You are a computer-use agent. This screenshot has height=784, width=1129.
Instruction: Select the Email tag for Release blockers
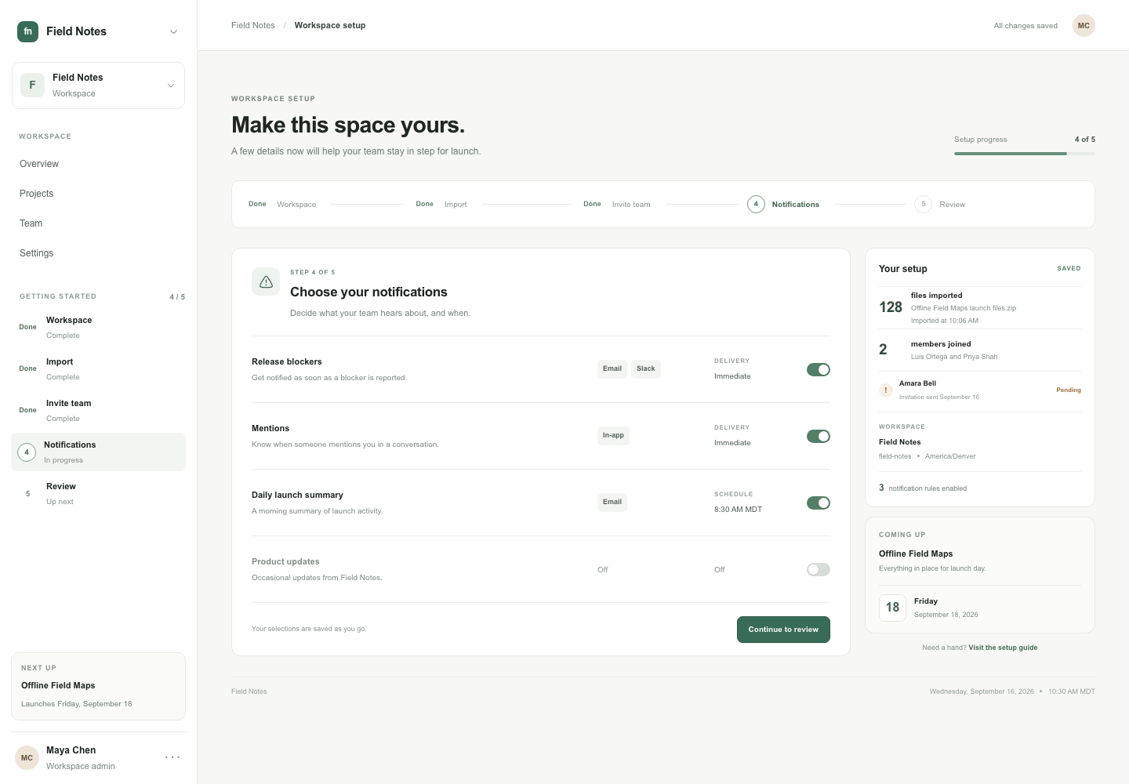tap(612, 369)
